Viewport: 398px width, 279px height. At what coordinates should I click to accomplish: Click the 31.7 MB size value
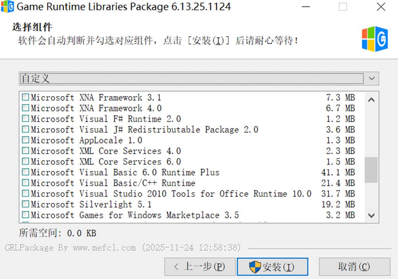(338, 194)
